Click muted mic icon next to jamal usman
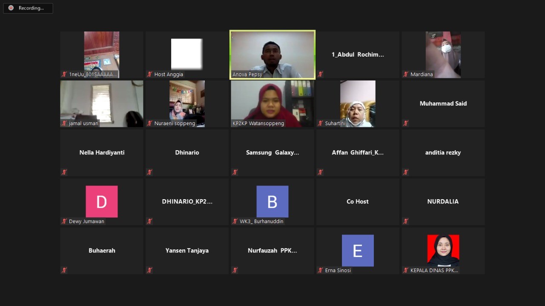 [64, 123]
